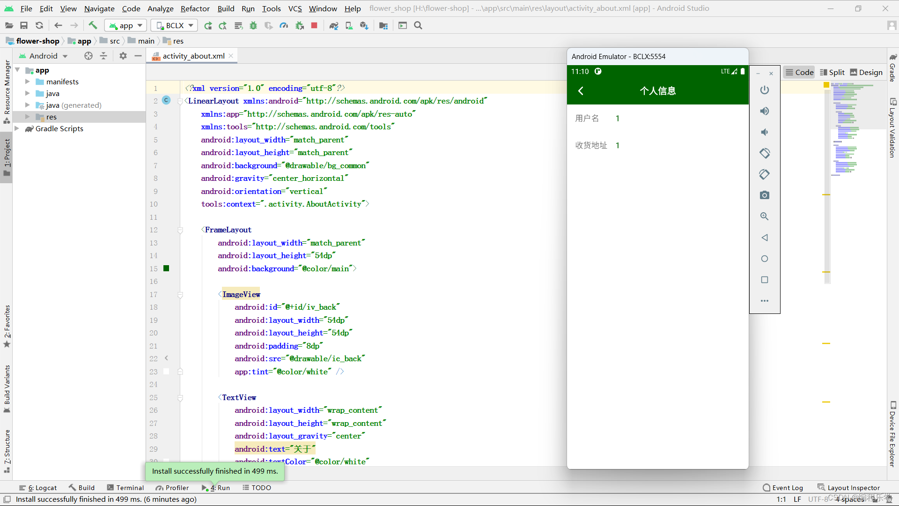The width and height of the screenshot is (899, 506).
Task: Open the File menu
Action: (x=26, y=8)
